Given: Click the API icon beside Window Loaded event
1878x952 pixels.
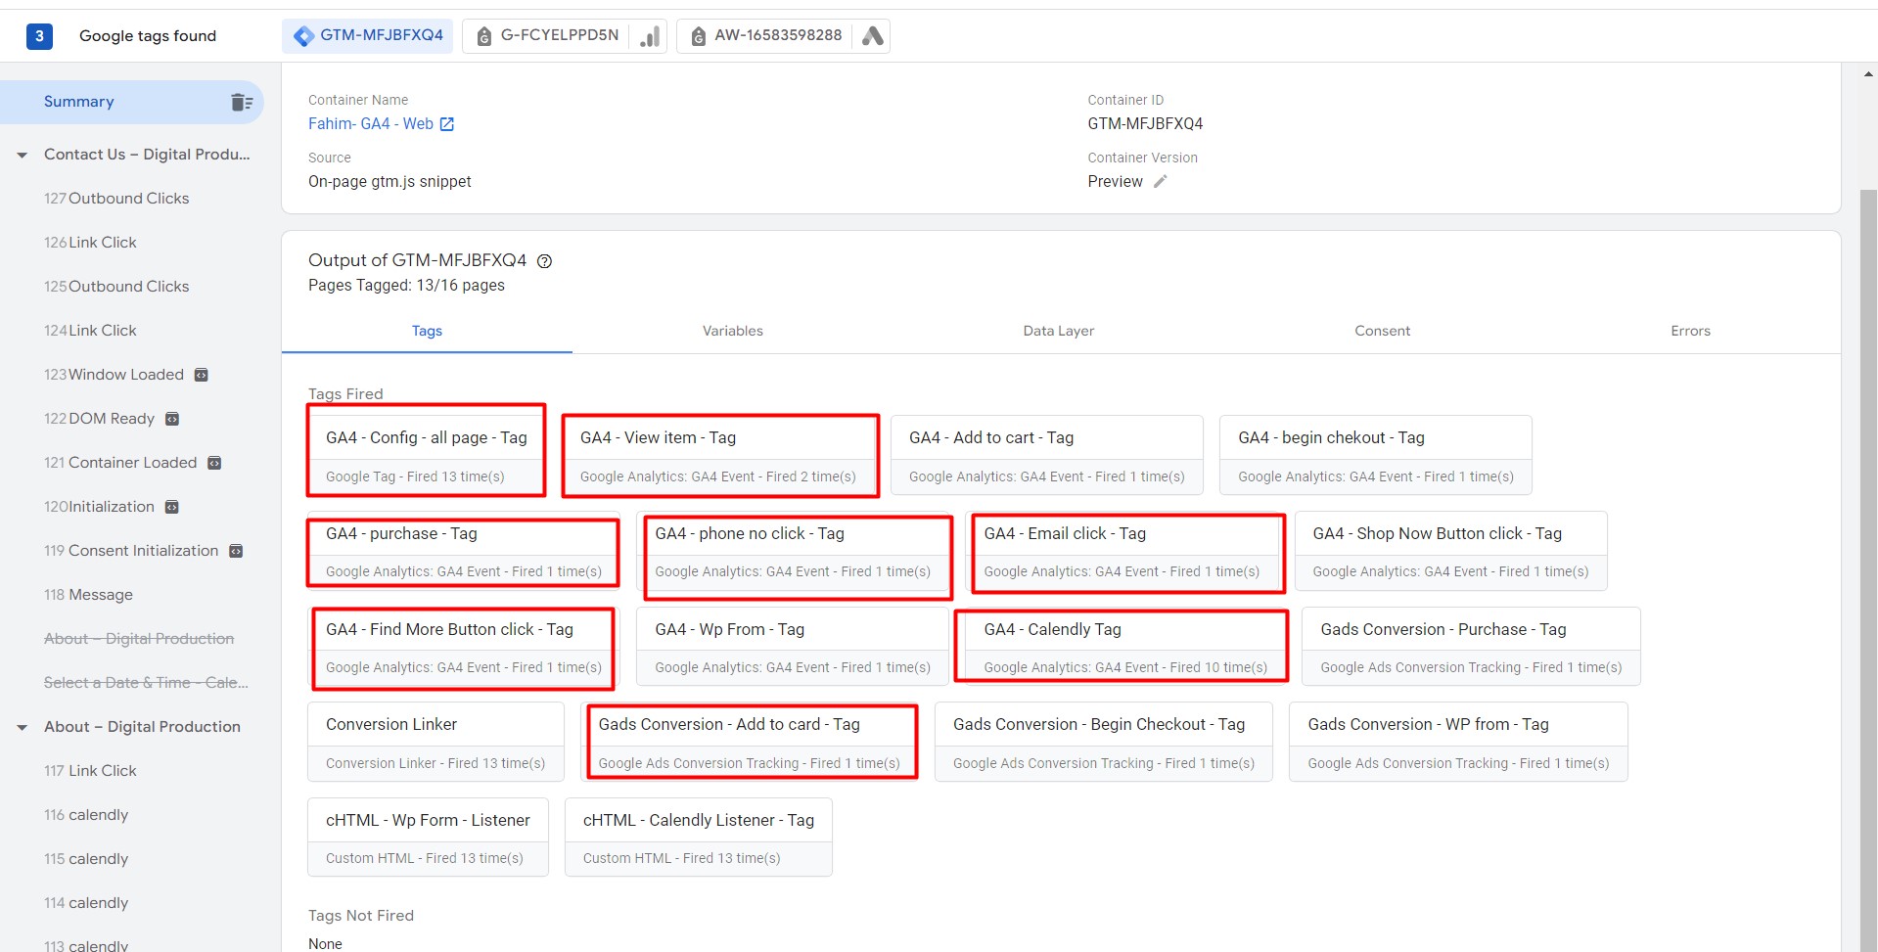Looking at the screenshot, I should click(202, 375).
